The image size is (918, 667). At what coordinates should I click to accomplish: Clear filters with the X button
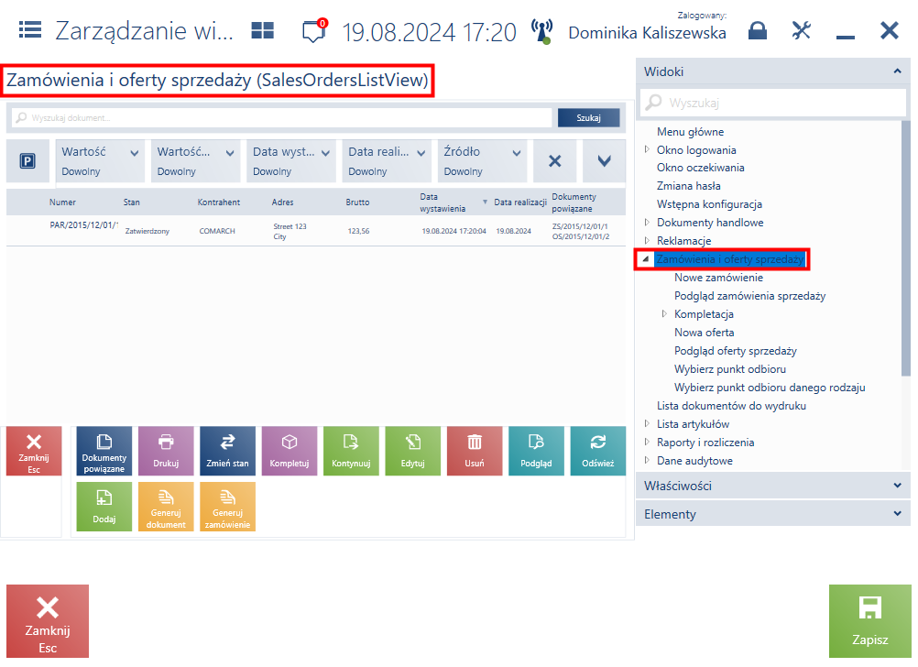click(x=555, y=160)
